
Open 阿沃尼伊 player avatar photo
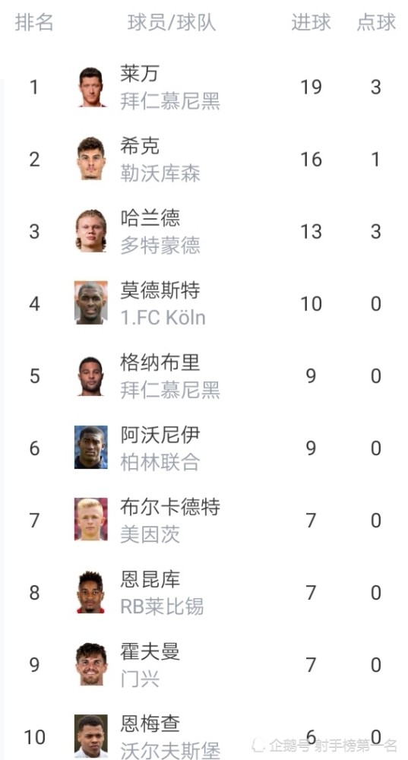[91, 448]
